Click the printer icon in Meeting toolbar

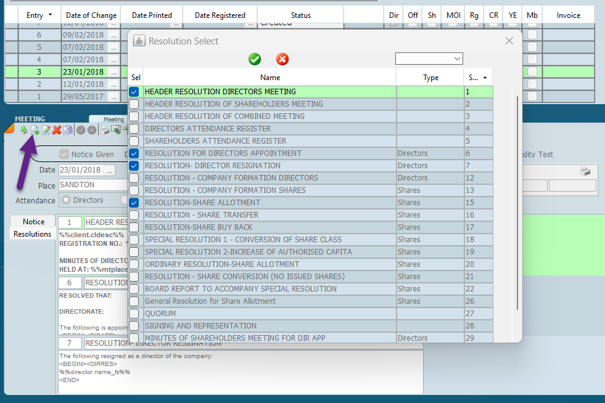tap(105, 130)
